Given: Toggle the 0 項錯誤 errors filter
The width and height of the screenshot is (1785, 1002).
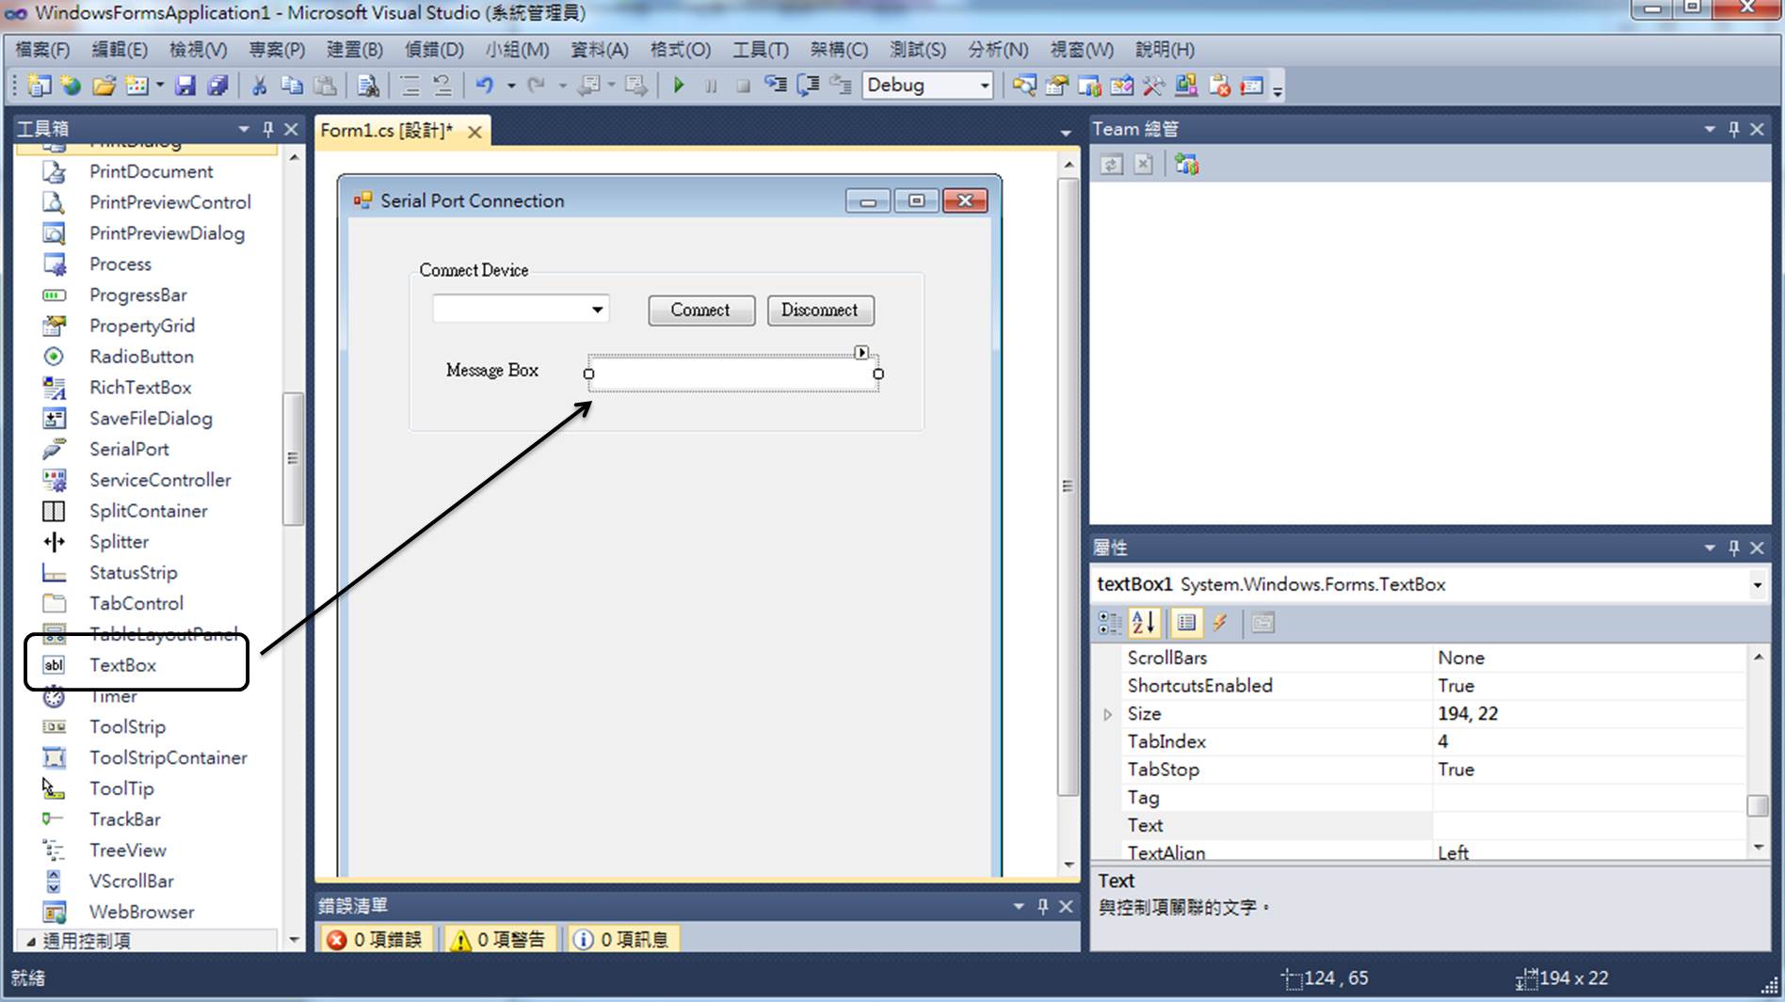Looking at the screenshot, I should pyautogui.click(x=376, y=939).
